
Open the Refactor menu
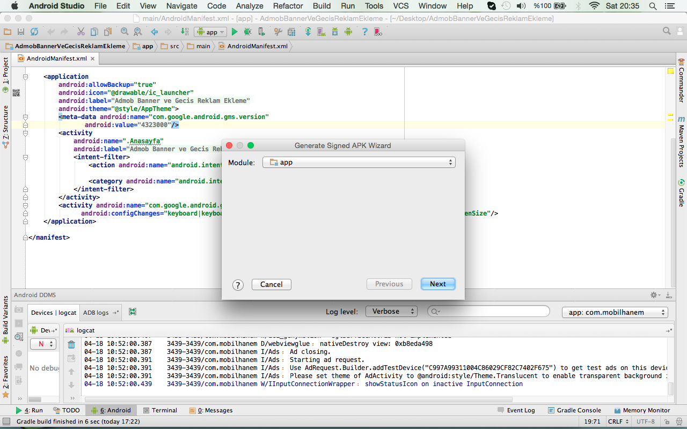288,6
